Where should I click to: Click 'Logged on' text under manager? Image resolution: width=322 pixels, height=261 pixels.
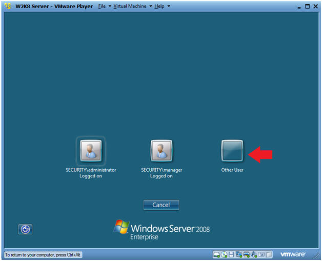tap(161, 176)
